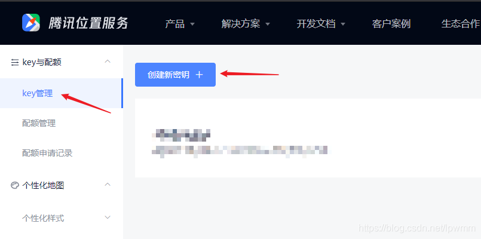This screenshot has width=481, height=239.
Task: Expand the 个性化样式 submenu chevron
Action: click(108, 217)
